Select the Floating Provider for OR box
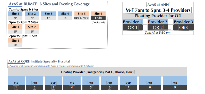The width and height of the screenshot is (205, 94). pyautogui.click(x=158, y=16)
